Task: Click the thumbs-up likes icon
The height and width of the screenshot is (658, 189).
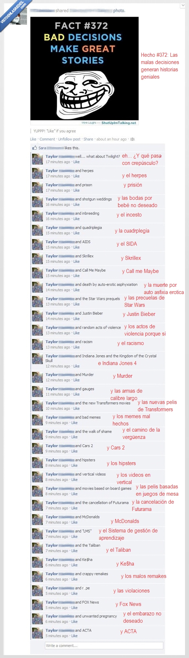Action: click(35, 148)
